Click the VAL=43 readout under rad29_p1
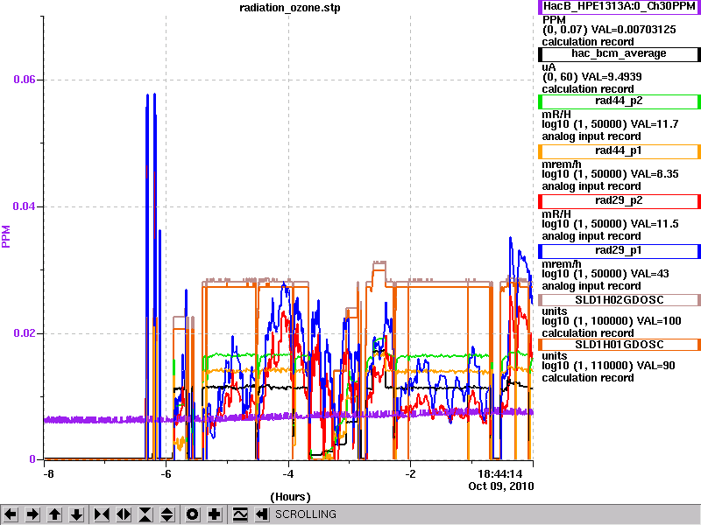This screenshot has width=701, height=525. click(649, 274)
